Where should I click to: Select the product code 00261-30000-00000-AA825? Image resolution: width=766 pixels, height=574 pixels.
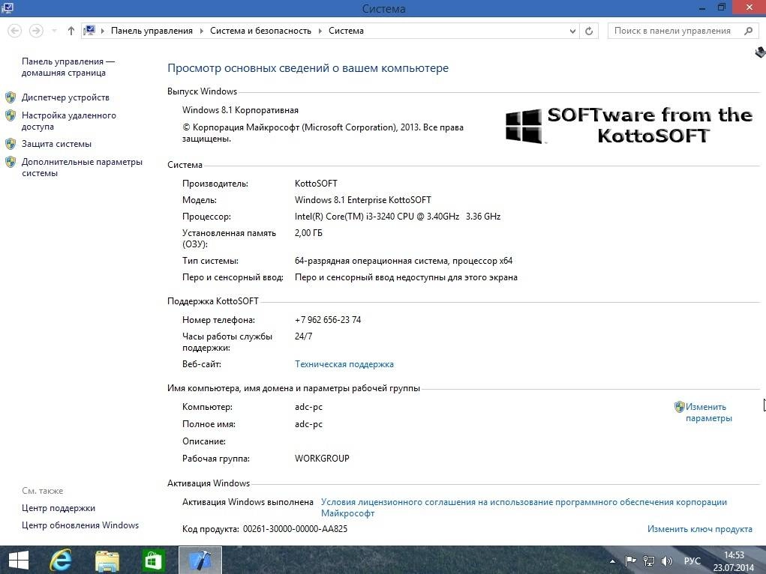pyautogui.click(x=295, y=528)
